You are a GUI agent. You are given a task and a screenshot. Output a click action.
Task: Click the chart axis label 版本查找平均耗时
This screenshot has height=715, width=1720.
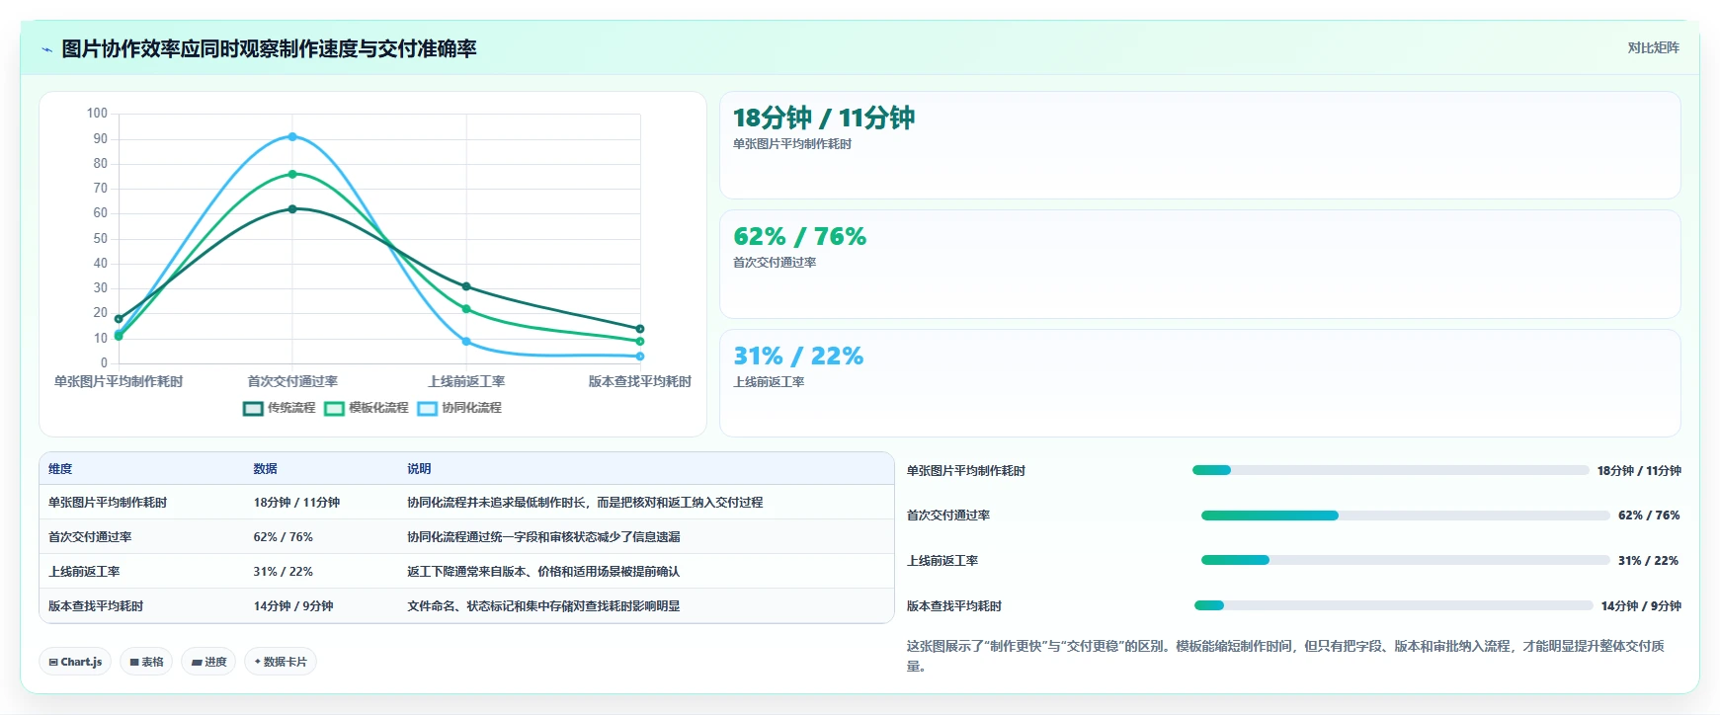(640, 381)
